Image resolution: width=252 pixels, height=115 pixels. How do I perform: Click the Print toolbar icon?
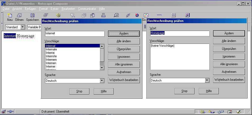(103, 15)
